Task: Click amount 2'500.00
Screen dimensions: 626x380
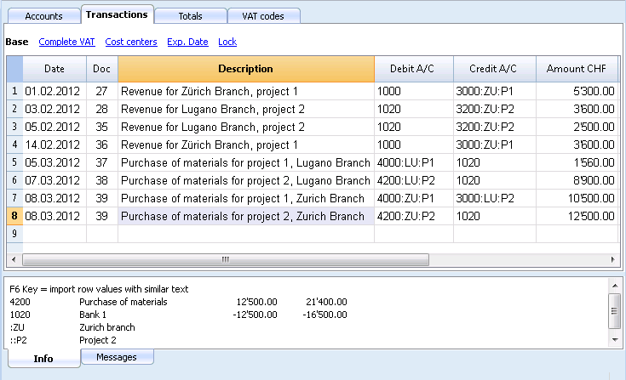Action: [577, 127]
